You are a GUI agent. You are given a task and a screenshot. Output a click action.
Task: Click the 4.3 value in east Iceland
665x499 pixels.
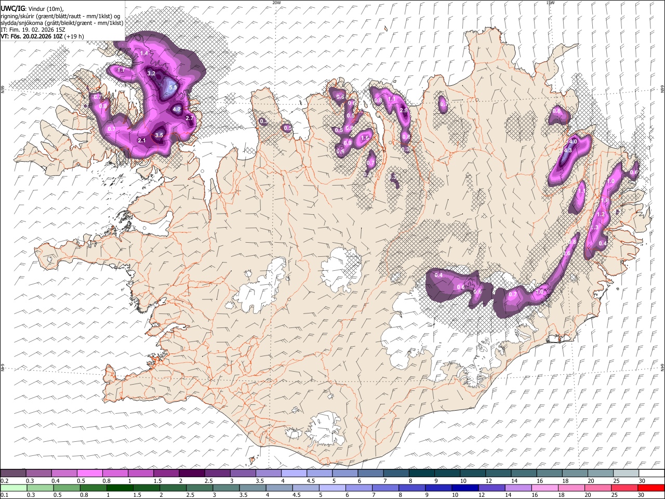tap(568, 150)
